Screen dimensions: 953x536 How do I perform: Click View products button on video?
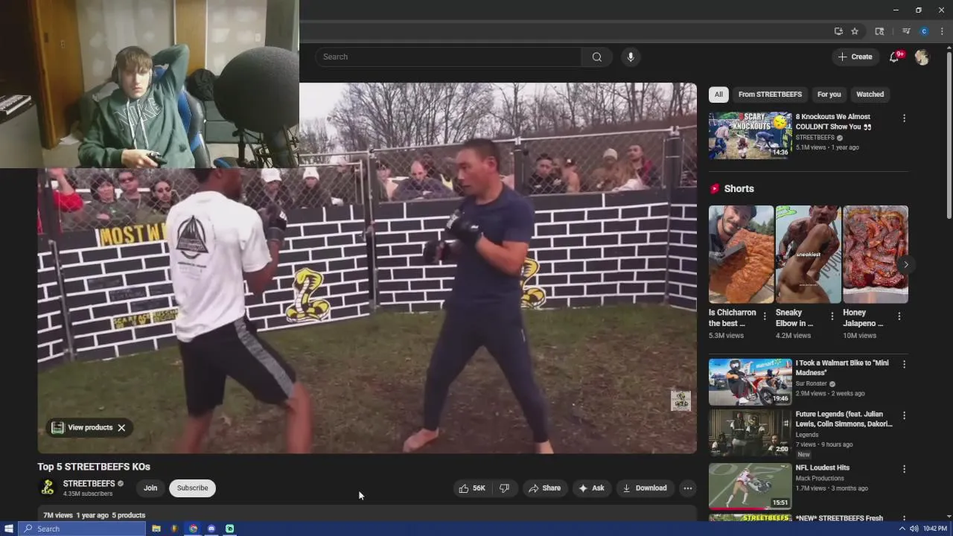tap(83, 427)
